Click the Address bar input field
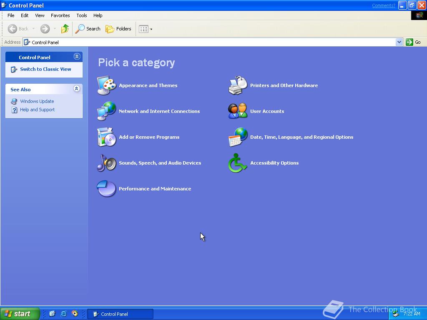This screenshot has height=320, width=427. point(209,42)
